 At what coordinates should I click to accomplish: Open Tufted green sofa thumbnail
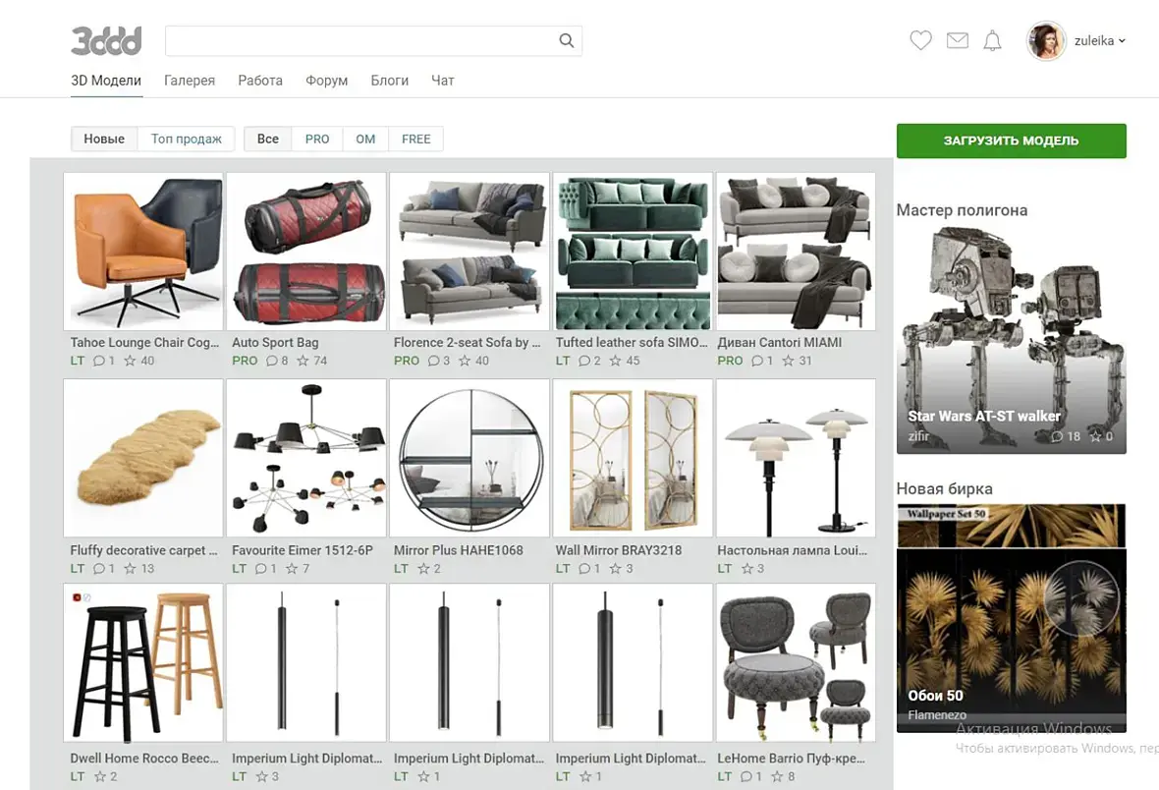(x=633, y=252)
